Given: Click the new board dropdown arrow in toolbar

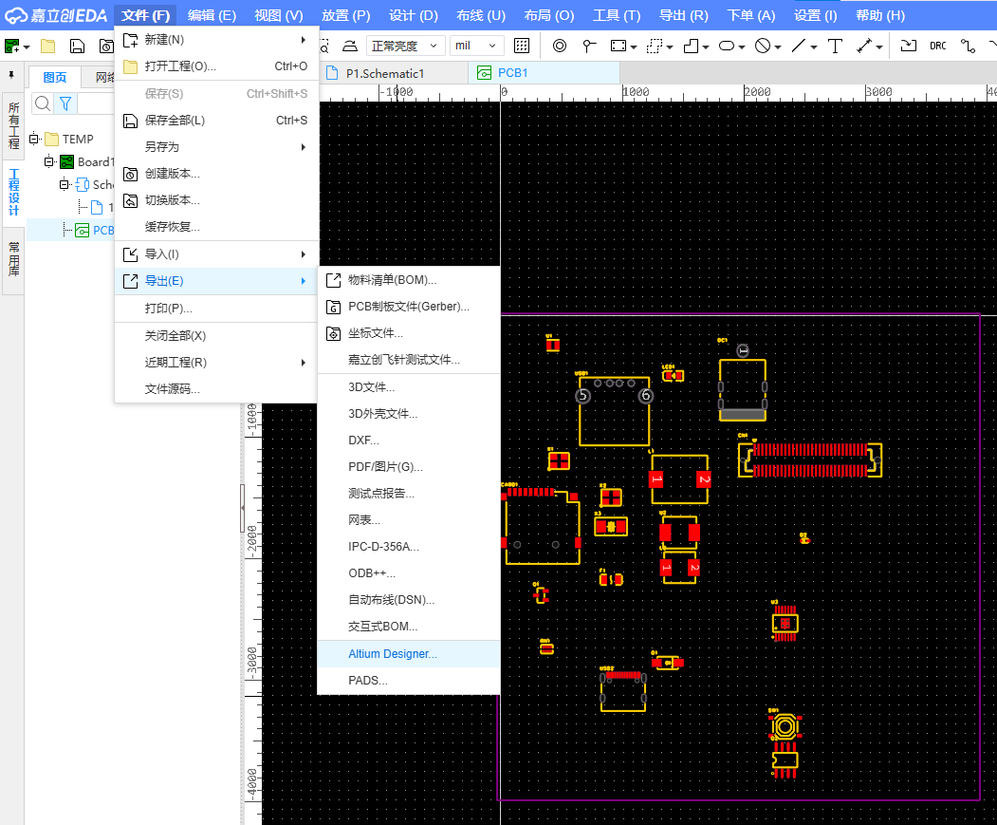Looking at the screenshot, I should (x=27, y=47).
